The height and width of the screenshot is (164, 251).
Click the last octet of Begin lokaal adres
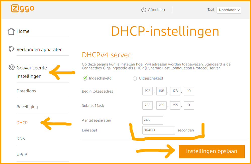189,91
